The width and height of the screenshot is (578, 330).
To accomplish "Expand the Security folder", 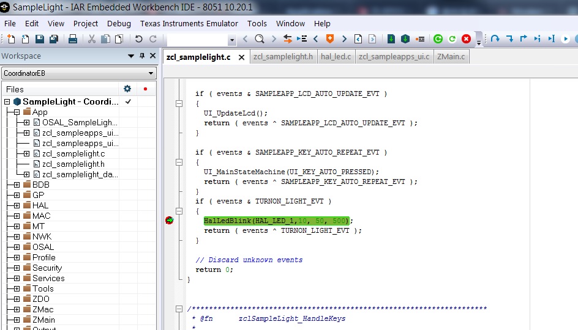I will 17,268.
